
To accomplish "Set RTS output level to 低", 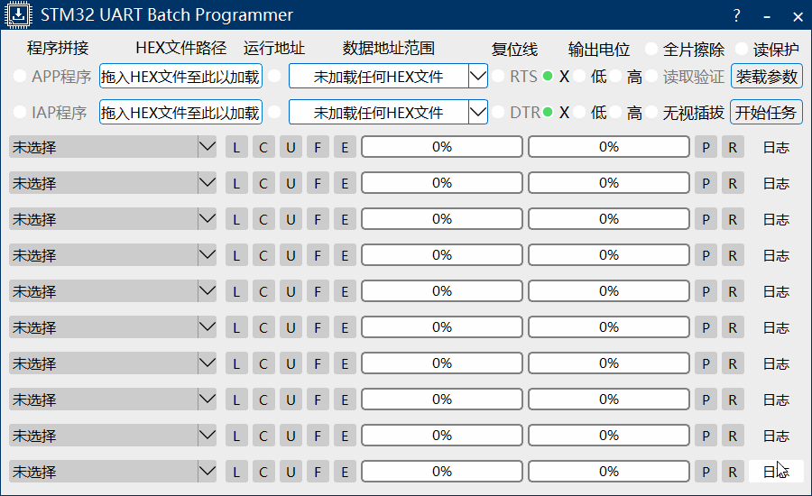I will click(579, 76).
